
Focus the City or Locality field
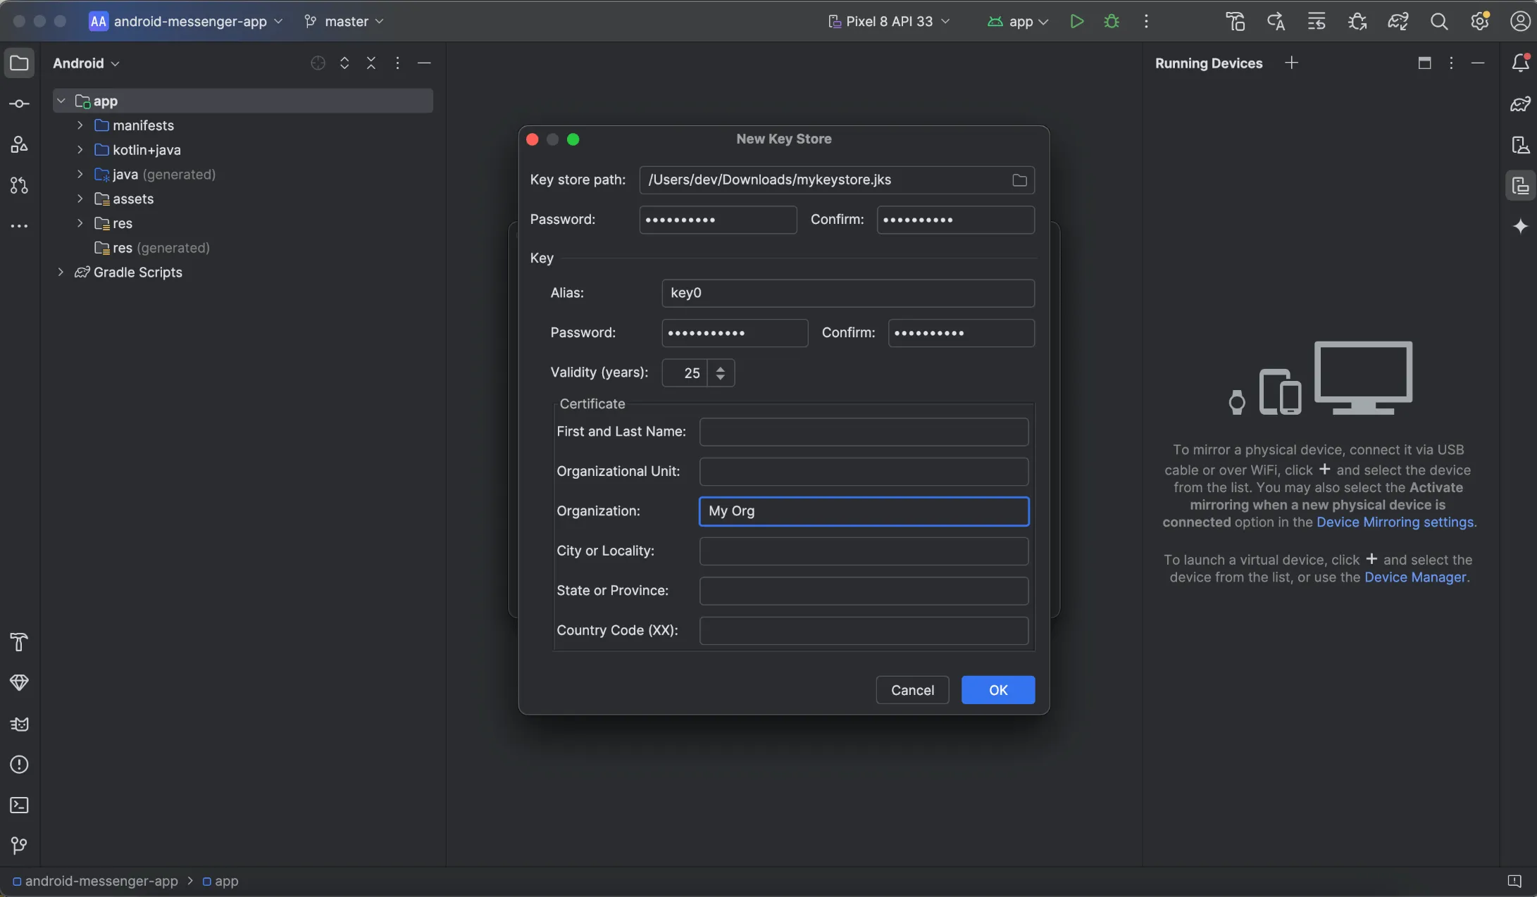(864, 551)
